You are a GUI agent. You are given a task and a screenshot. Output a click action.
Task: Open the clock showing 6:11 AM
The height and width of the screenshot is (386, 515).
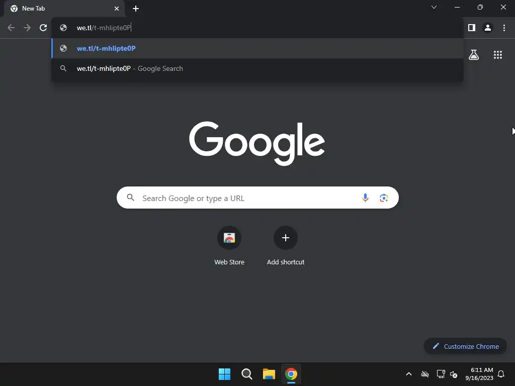[479, 374]
